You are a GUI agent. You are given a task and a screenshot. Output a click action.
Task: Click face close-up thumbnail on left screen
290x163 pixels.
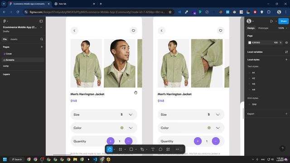click(120, 63)
